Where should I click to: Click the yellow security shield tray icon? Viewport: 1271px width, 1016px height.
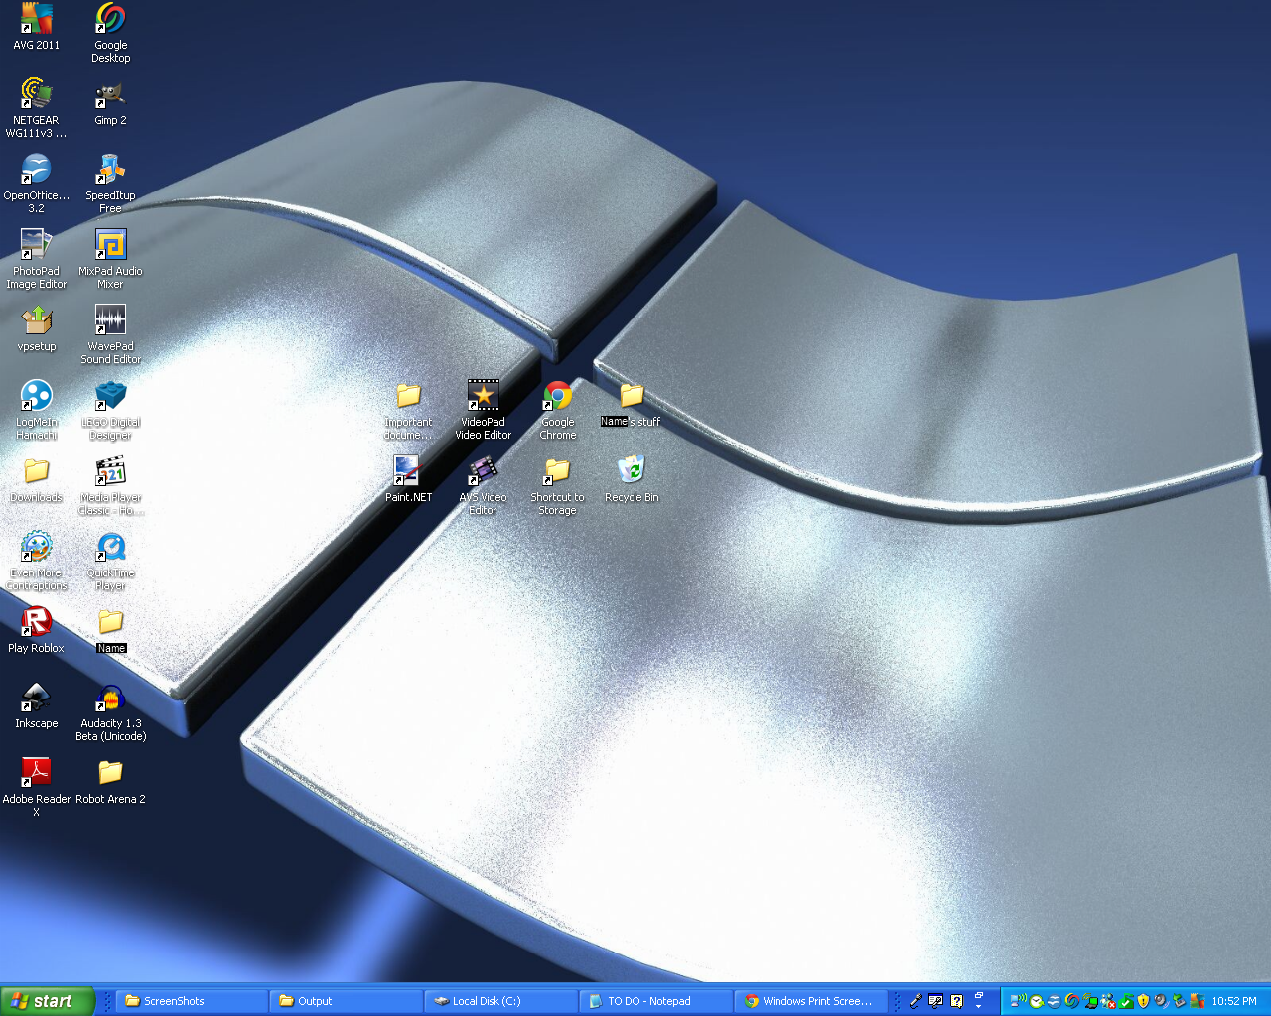point(1143,1001)
